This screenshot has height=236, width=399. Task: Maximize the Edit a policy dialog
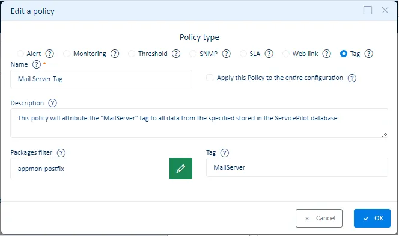click(368, 10)
